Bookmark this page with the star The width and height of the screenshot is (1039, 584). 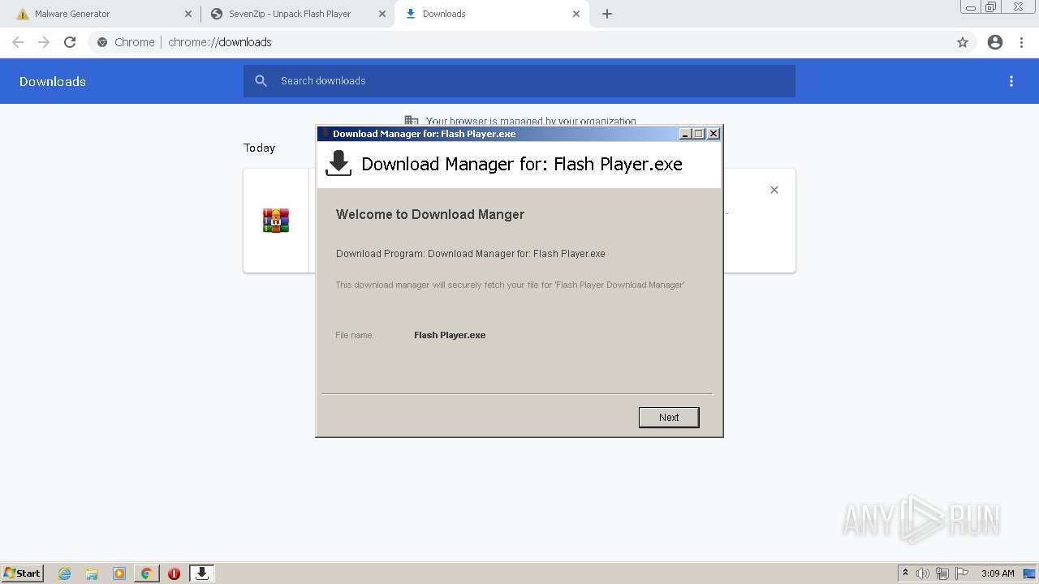click(x=963, y=42)
